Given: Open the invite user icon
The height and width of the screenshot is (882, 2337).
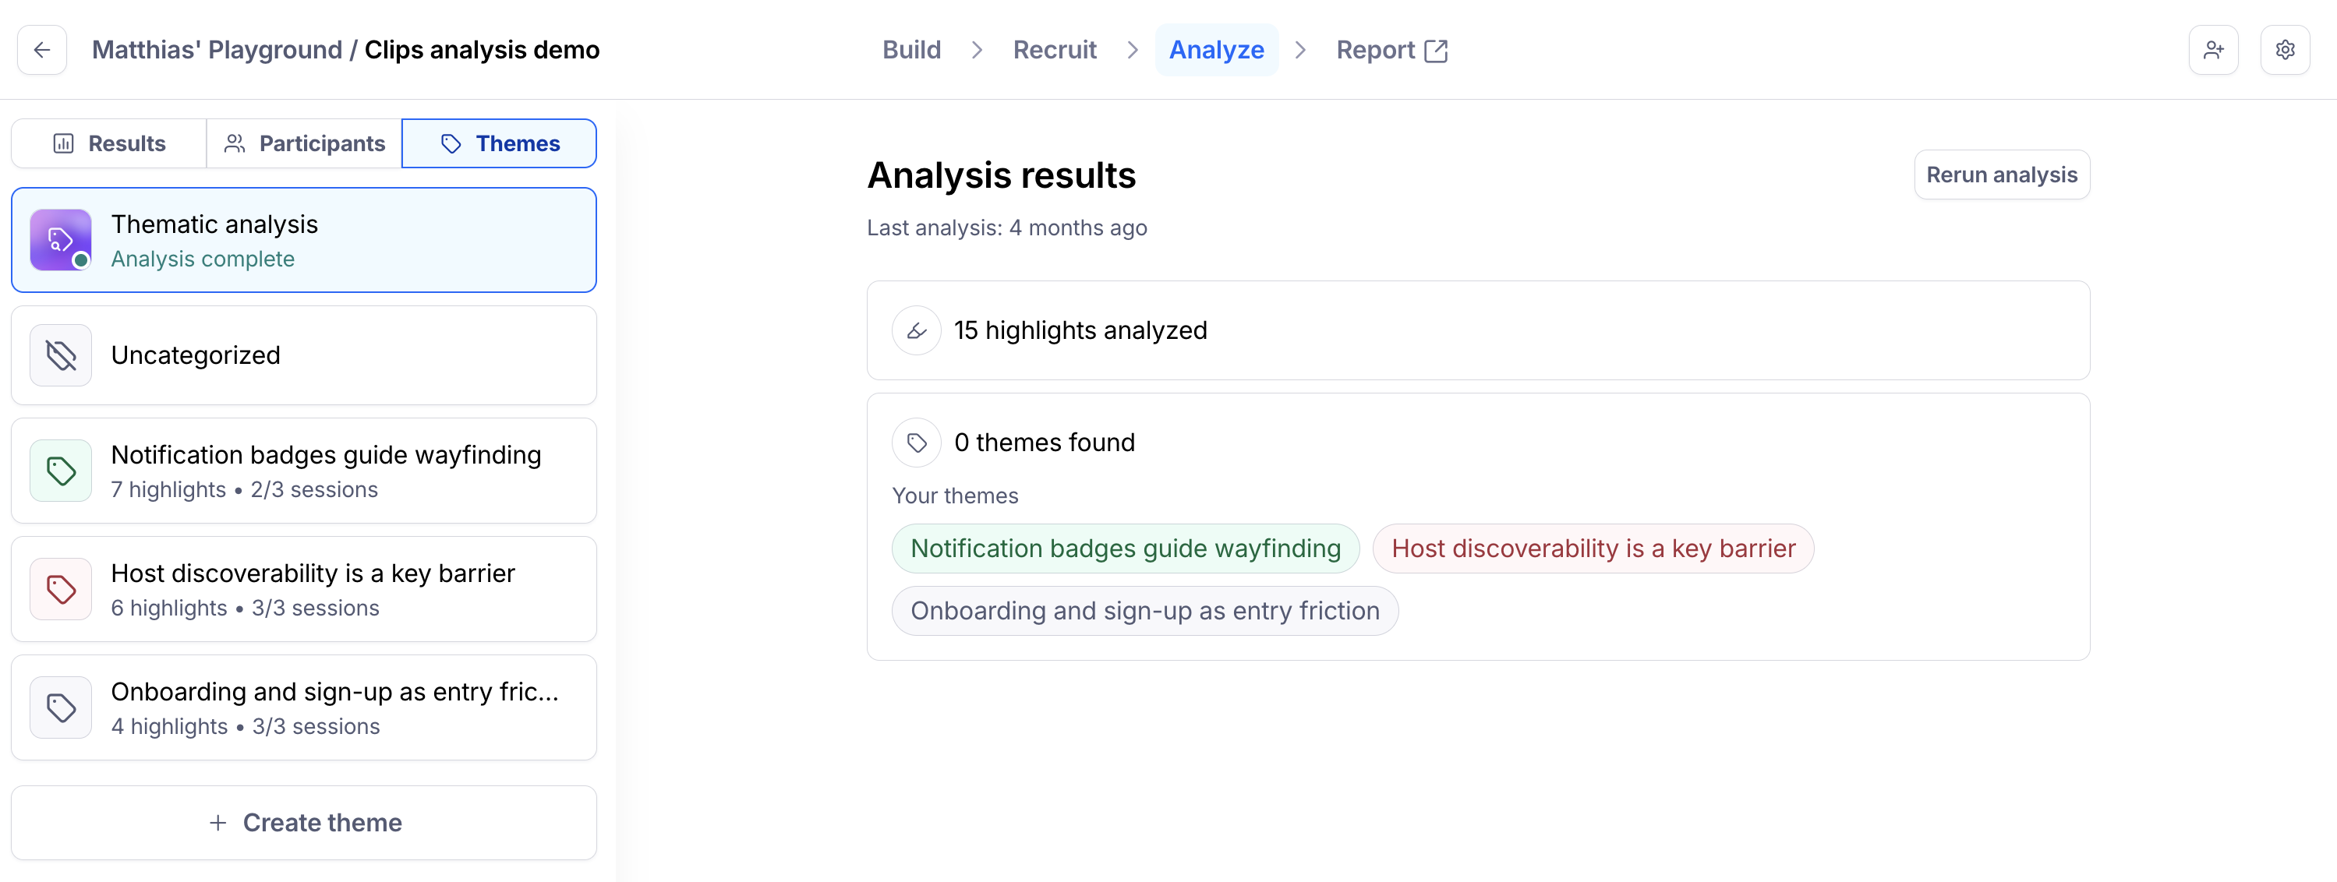Looking at the screenshot, I should (2213, 50).
